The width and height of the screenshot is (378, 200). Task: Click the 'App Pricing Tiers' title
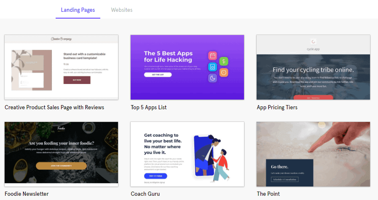277,107
